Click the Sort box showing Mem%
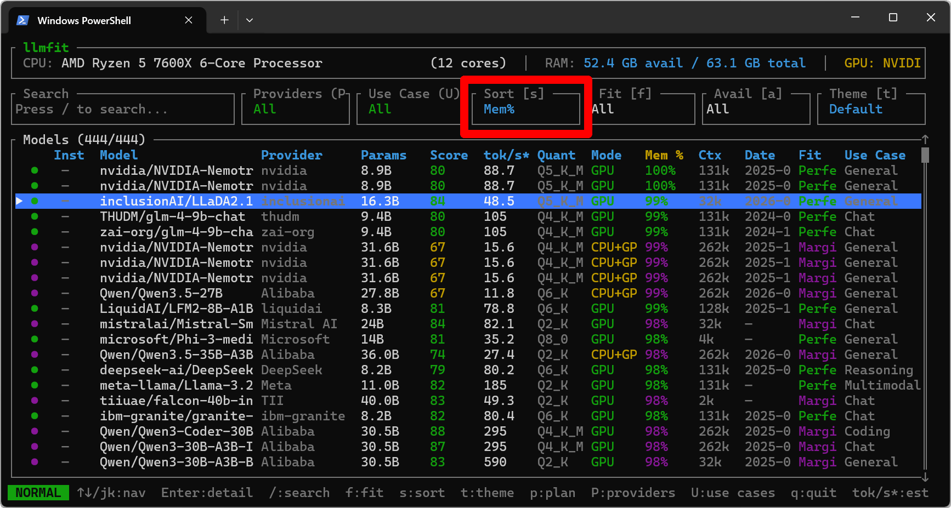Screen dimensions: 951x508 pos(525,109)
